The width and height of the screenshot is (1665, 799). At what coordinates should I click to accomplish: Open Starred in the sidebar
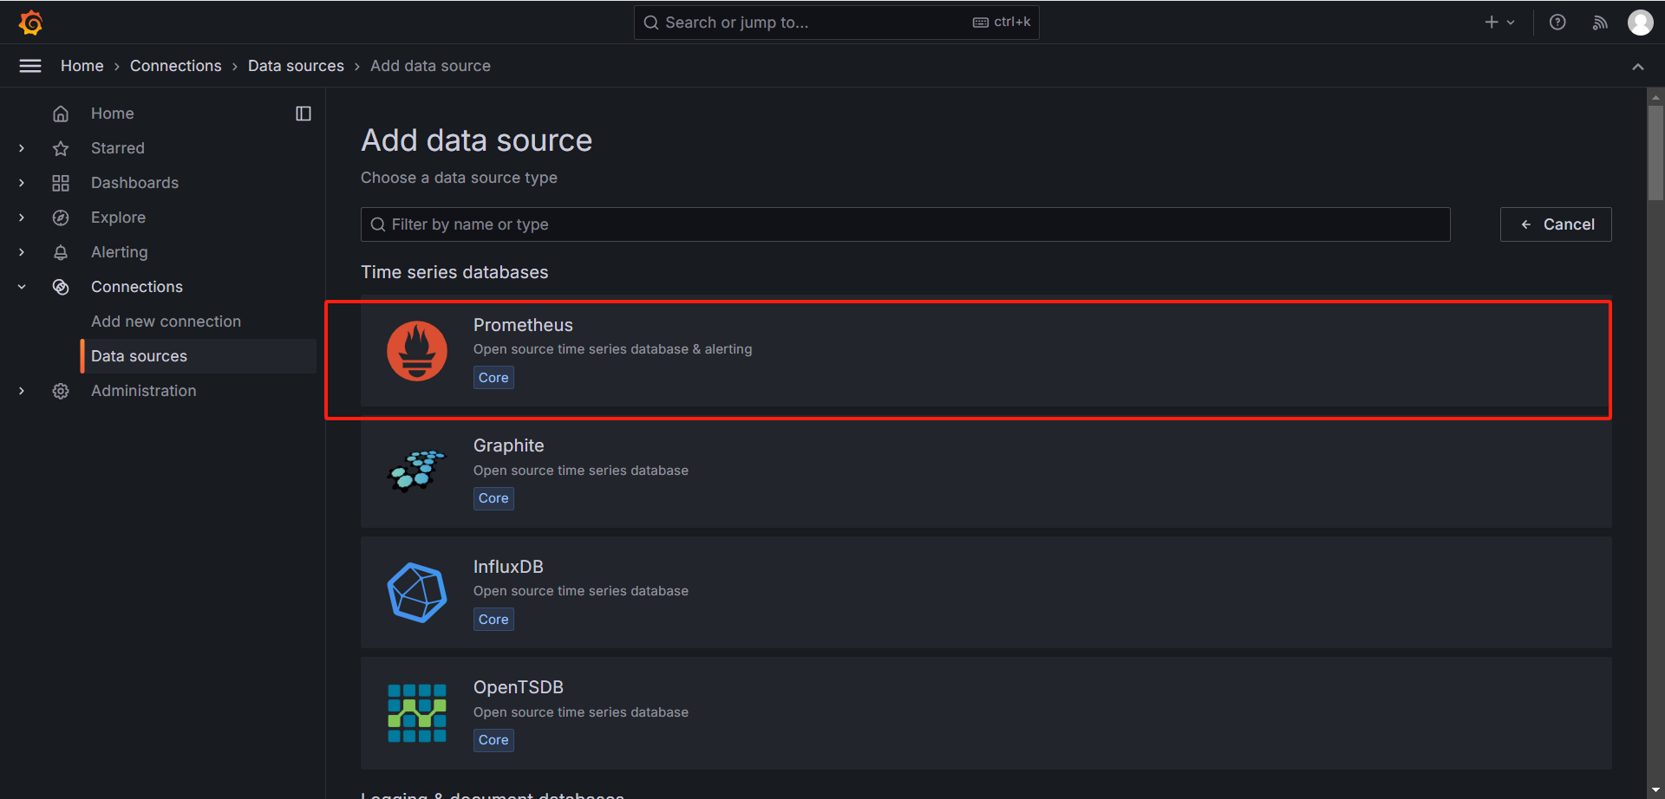click(118, 148)
